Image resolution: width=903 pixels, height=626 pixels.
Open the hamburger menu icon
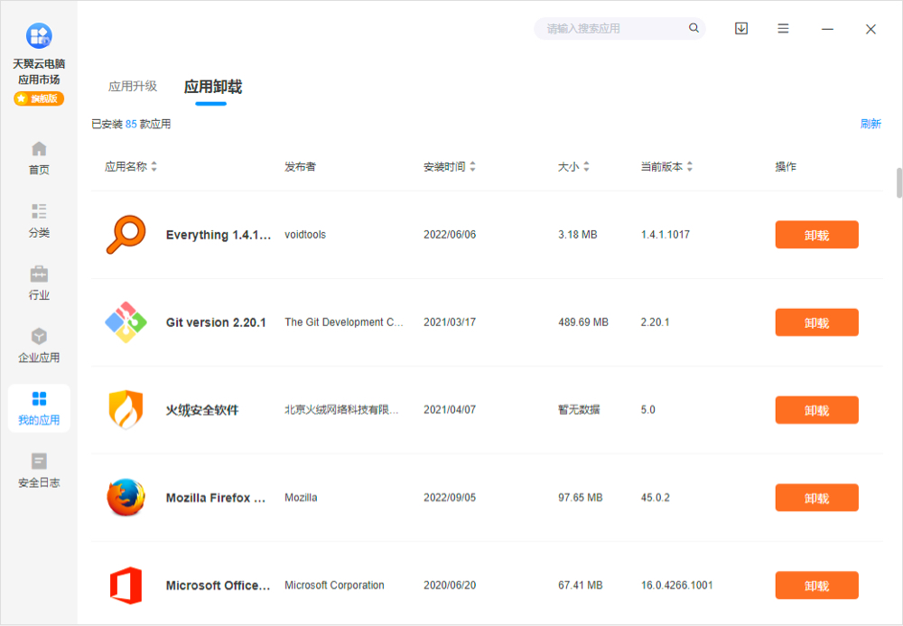click(x=782, y=28)
